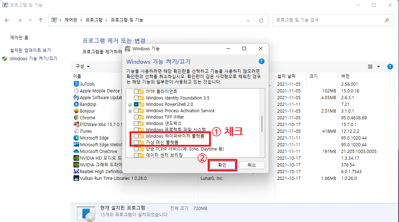Check the TFTP 클라이언트 checkbox
399x222 pixels.
(136, 91)
